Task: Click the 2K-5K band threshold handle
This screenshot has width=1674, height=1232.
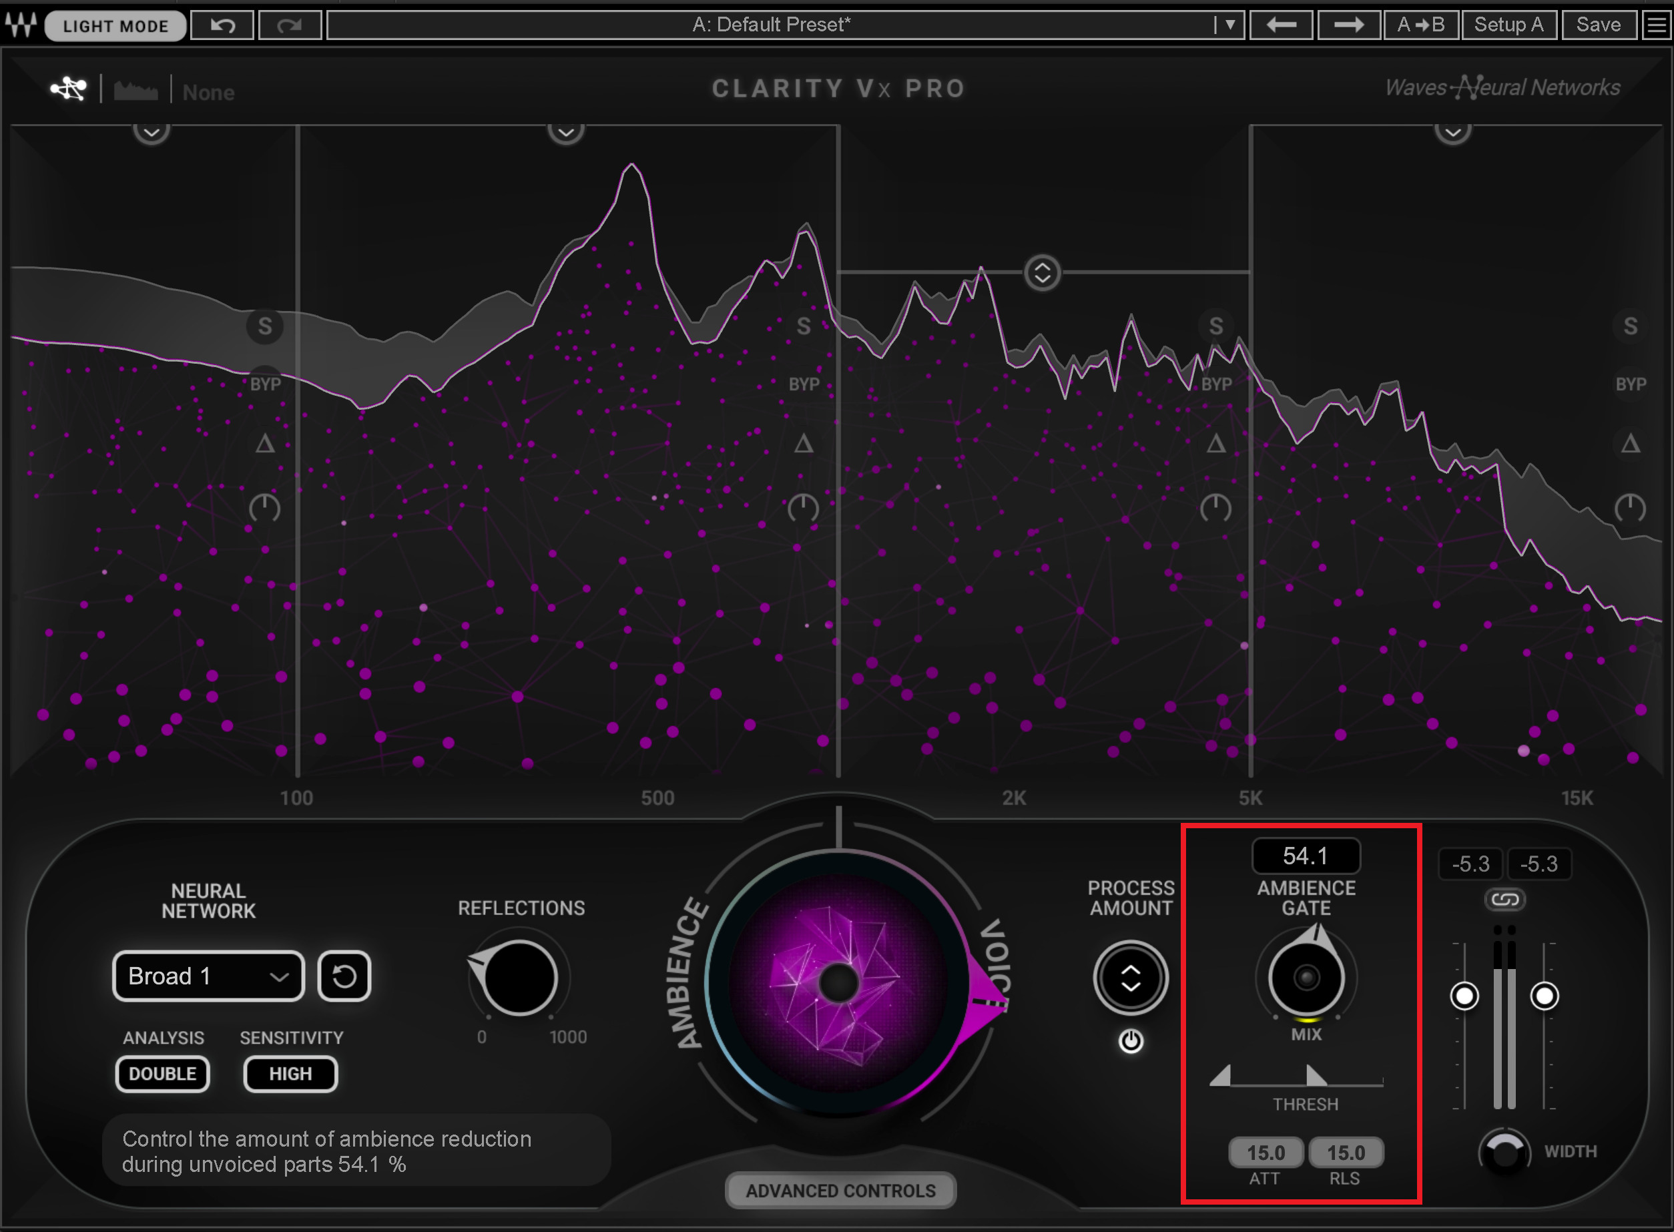Action: (1043, 273)
